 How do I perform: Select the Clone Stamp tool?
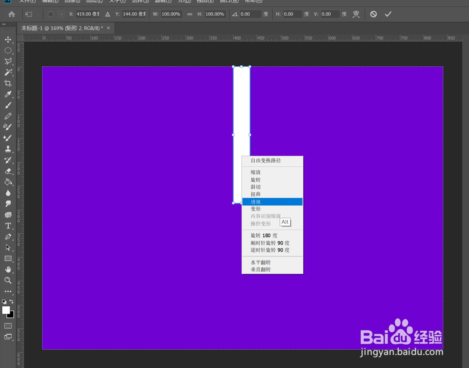[x=8, y=149]
